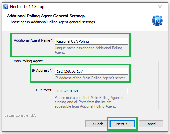
Task: Click the Main Polling Agent group title
Action: (28, 61)
